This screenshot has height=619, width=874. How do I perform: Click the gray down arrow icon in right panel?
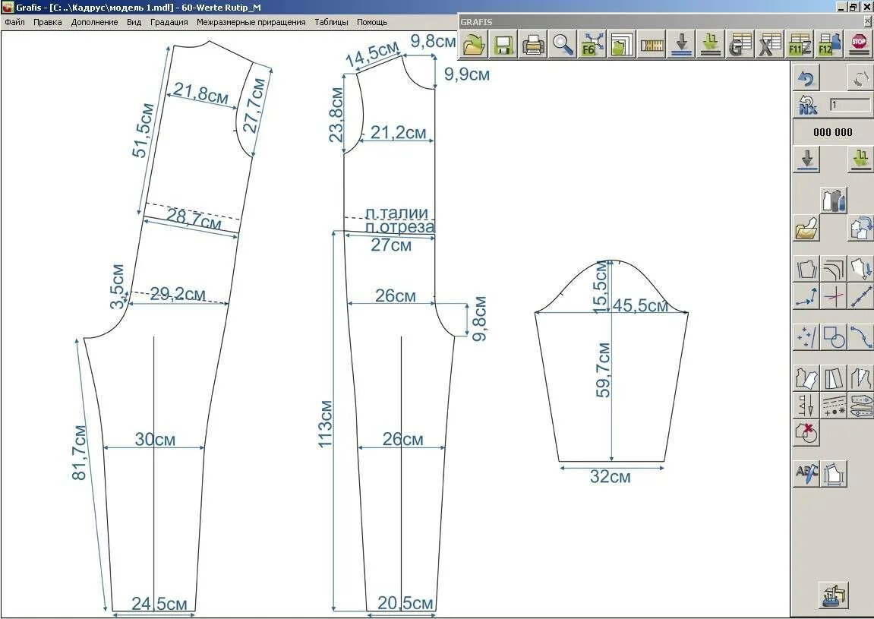coord(806,160)
